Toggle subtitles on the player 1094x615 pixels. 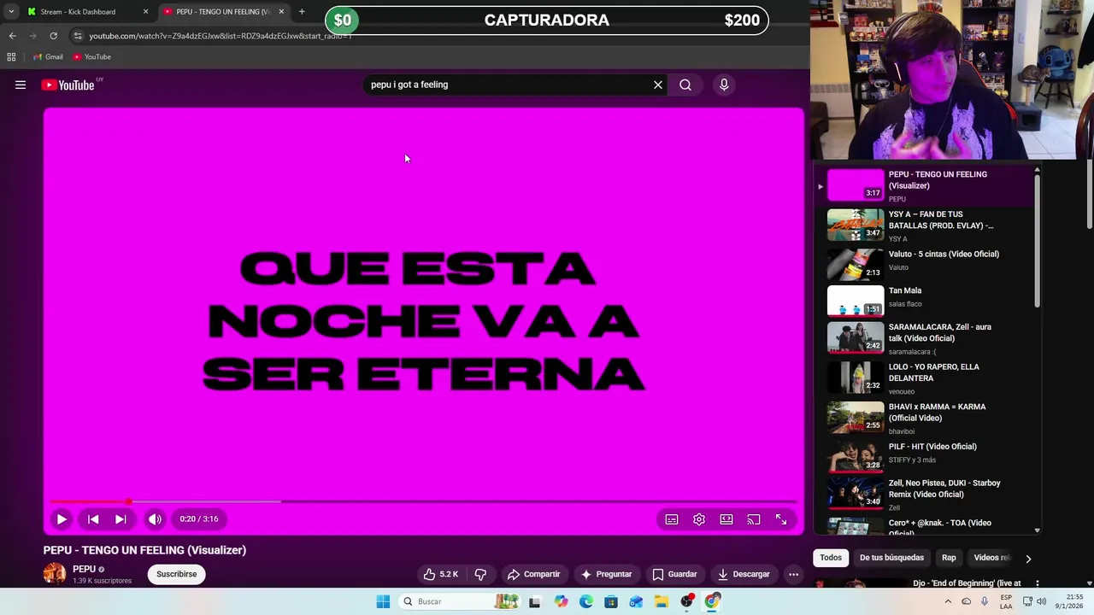click(x=672, y=518)
